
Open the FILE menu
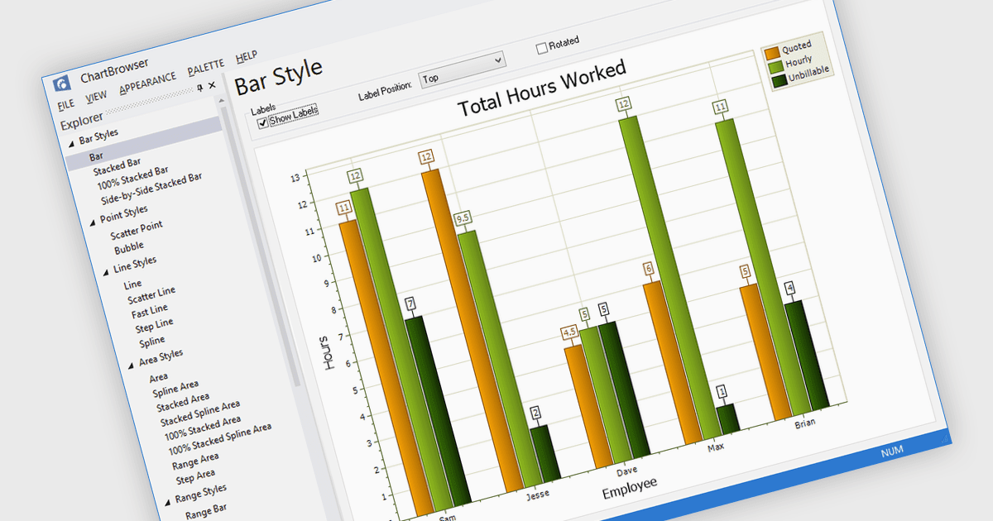[65, 105]
